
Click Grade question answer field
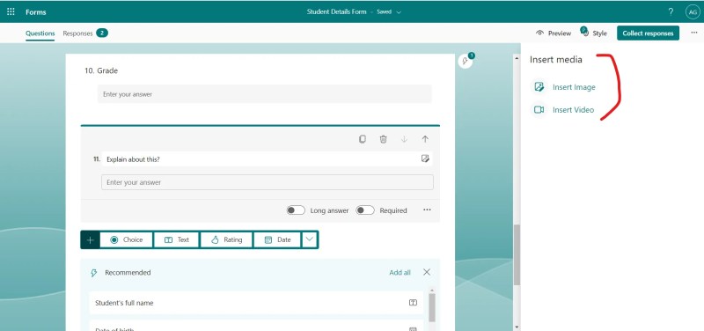coord(265,94)
